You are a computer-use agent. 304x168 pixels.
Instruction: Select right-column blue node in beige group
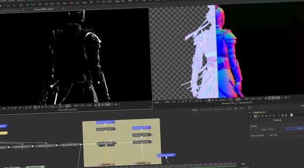[141, 128]
